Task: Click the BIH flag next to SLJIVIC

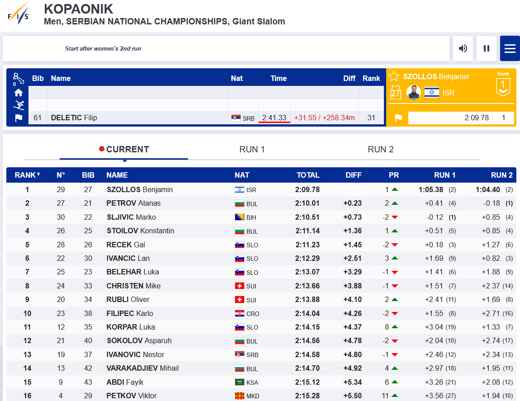Action: pos(240,217)
